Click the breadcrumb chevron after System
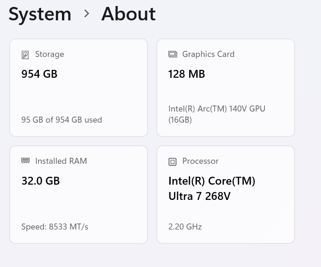This screenshot has width=321, height=267. pyautogui.click(x=86, y=14)
